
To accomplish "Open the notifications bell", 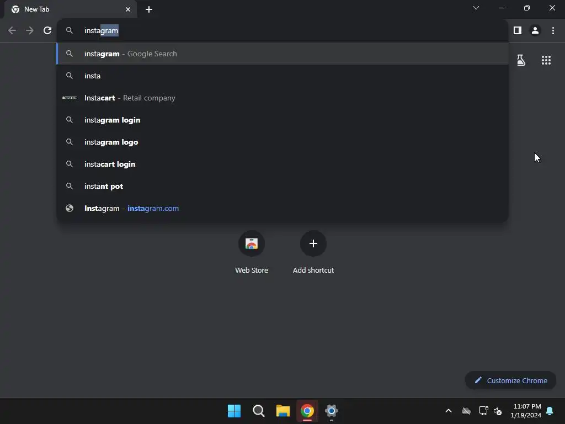I will point(550,411).
